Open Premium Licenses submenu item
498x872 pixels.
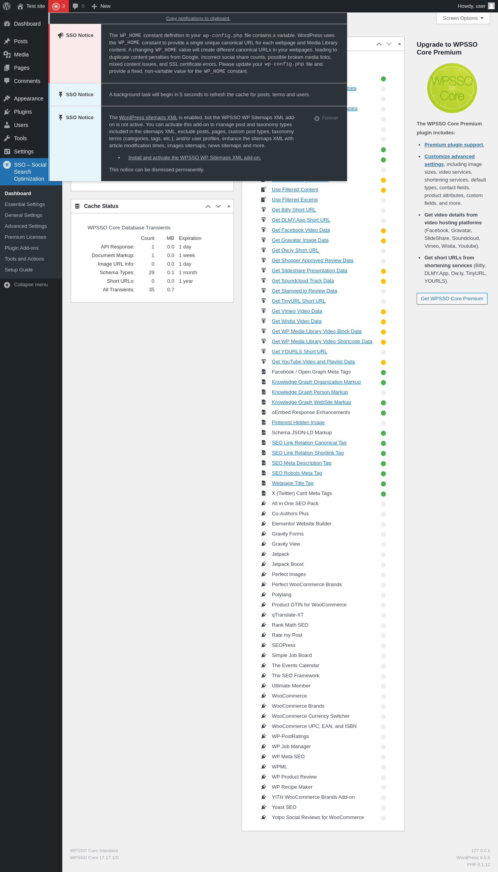[x=25, y=237]
